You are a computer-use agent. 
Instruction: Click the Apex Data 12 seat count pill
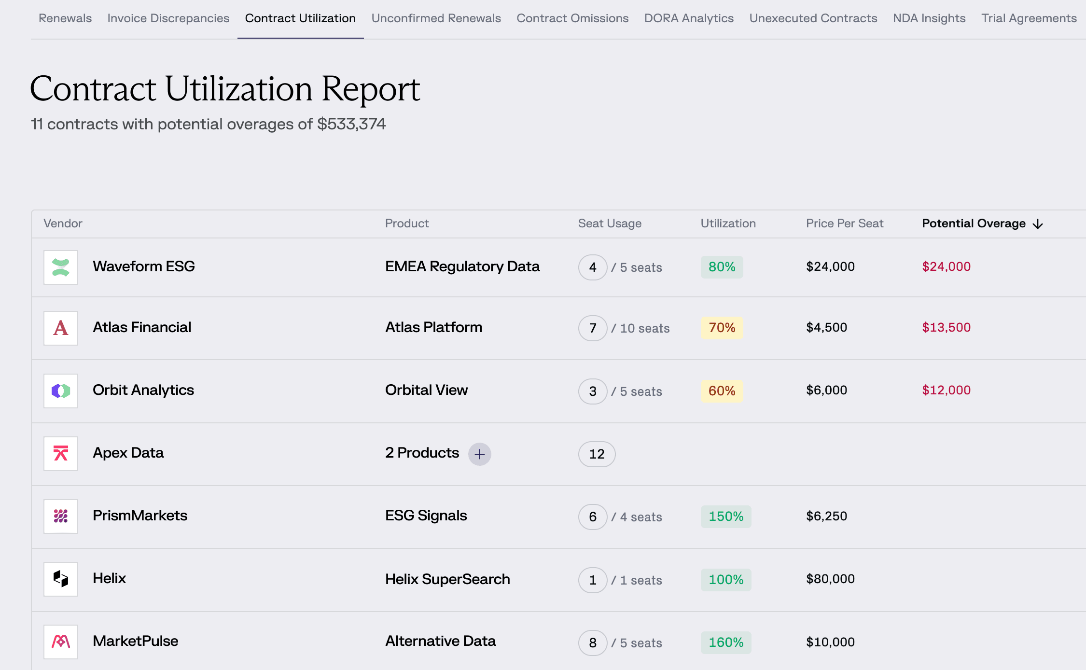pyautogui.click(x=597, y=454)
